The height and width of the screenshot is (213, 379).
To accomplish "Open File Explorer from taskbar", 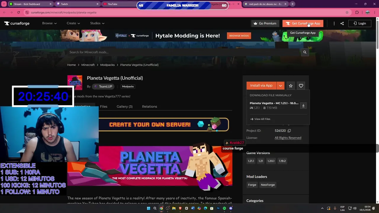I will click(x=174, y=208).
